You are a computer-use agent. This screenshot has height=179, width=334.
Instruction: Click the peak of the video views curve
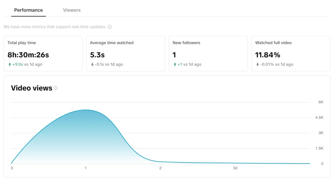(x=86, y=110)
